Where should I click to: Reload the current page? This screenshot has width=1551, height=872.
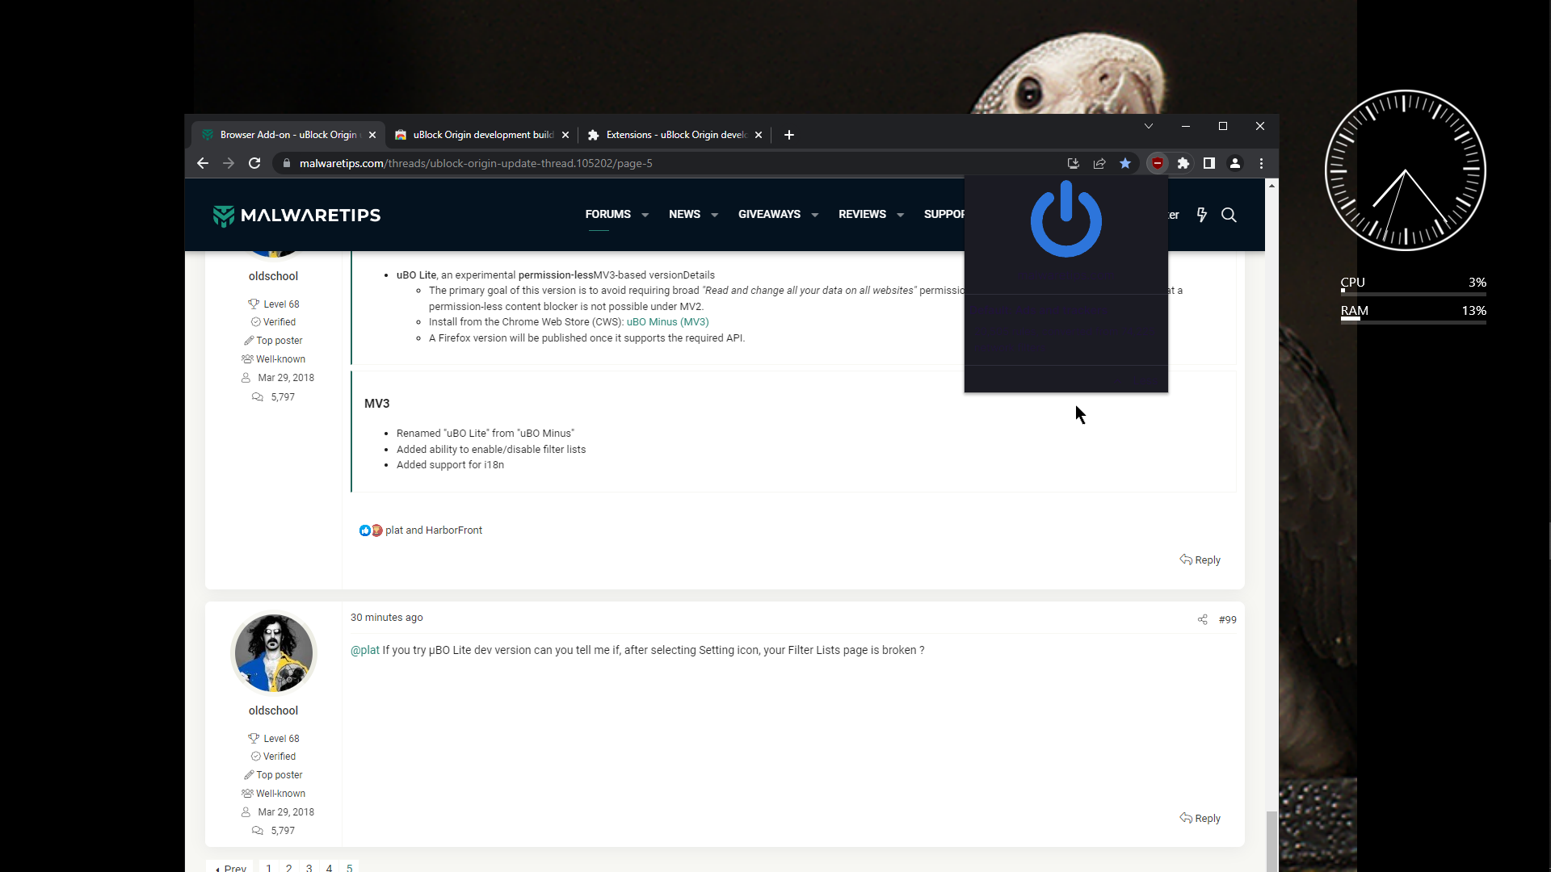point(254,163)
